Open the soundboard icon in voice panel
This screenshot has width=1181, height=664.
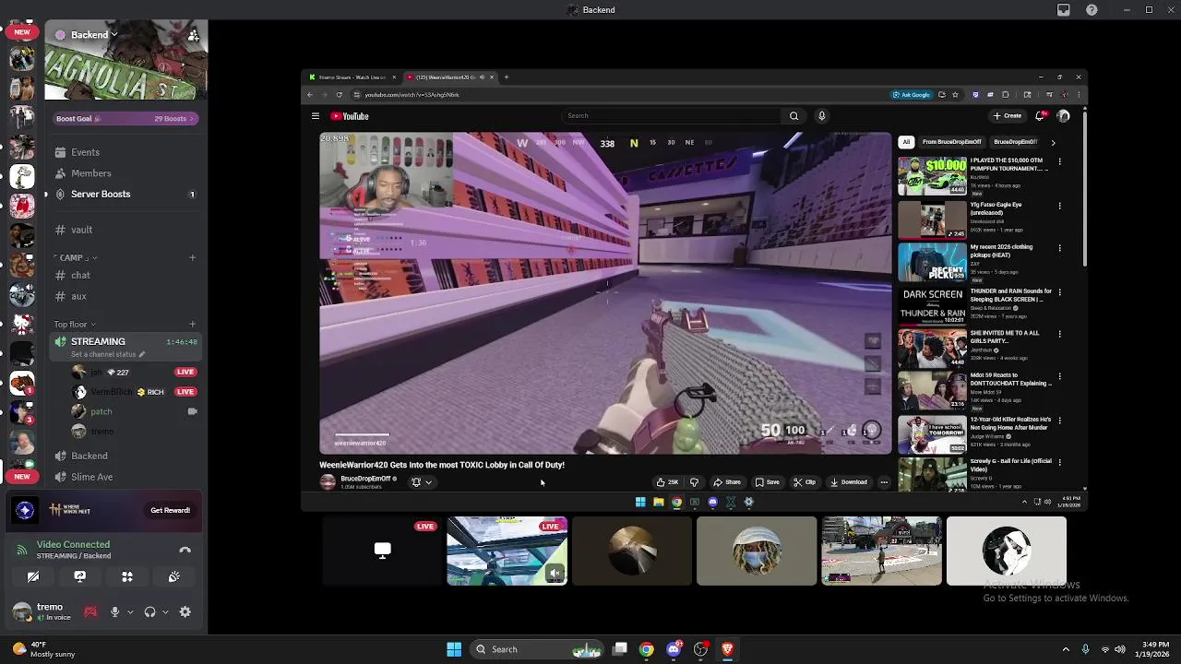click(174, 576)
